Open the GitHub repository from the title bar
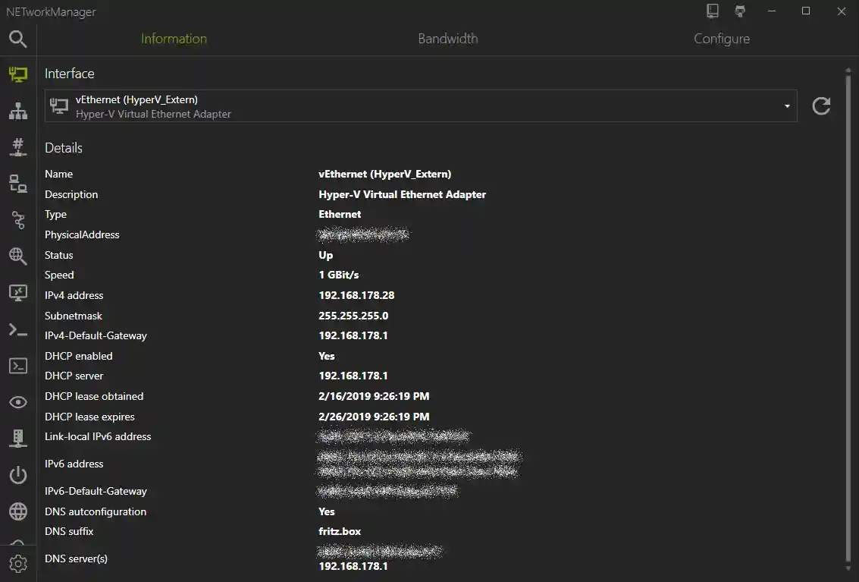The image size is (859, 582). tap(739, 11)
